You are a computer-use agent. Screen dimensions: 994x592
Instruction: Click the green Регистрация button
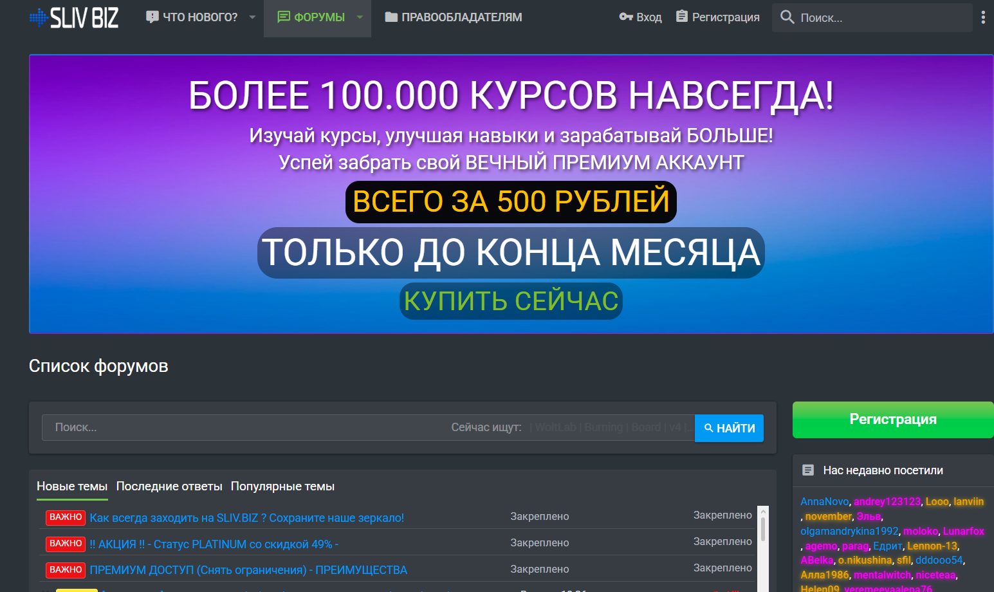(x=892, y=420)
